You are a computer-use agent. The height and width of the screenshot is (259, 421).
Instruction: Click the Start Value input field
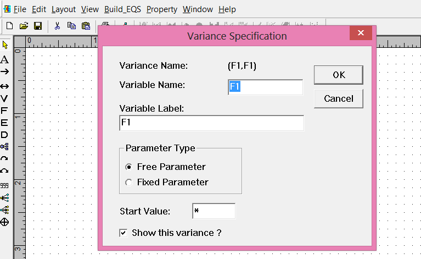pyautogui.click(x=214, y=211)
